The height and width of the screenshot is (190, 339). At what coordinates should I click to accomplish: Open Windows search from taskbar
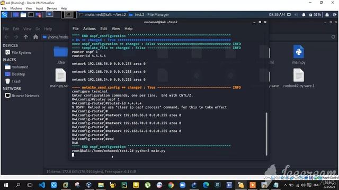(x=18, y=185)
